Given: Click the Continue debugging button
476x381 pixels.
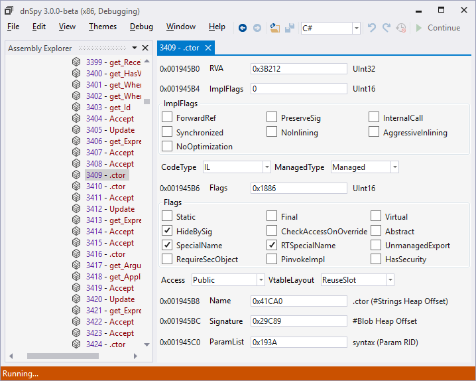Looking at the screenshot, I should (438, 28).
